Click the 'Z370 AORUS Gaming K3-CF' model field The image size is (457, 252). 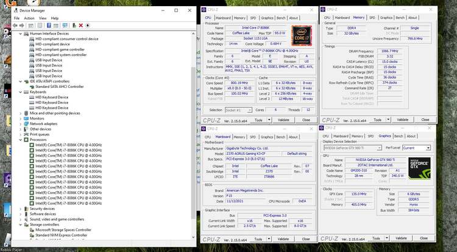point(253,154)
